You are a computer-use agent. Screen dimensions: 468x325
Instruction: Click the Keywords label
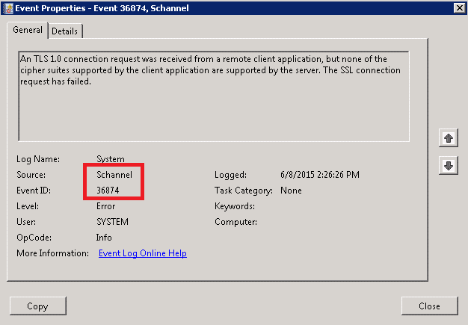[235, 206]
